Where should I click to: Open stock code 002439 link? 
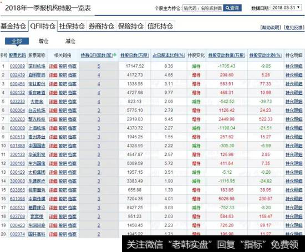(x=18, y=75)
